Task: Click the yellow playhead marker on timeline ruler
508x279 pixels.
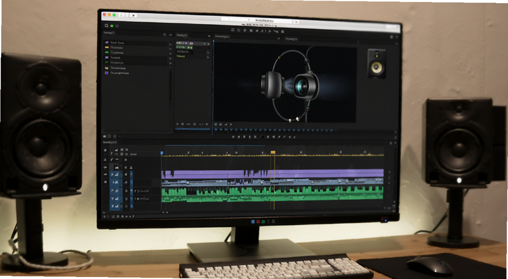Action: click(x=273, y=152)
